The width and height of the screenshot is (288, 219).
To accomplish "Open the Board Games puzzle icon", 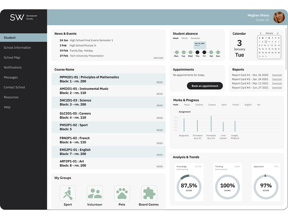I will pyautogui.click(x=149, y=193).
